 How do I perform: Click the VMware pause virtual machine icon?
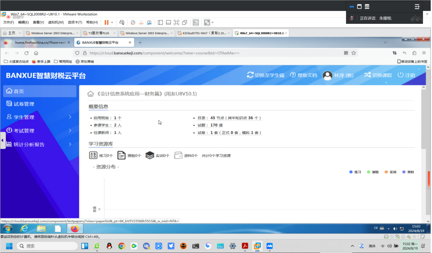107,22
